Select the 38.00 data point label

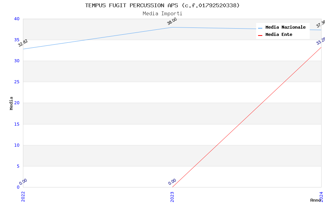[x=172, y=21]
